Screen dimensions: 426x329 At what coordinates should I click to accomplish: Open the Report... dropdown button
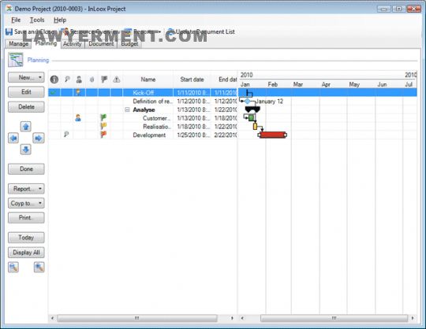pyautogui.click(x=26, y=189)
